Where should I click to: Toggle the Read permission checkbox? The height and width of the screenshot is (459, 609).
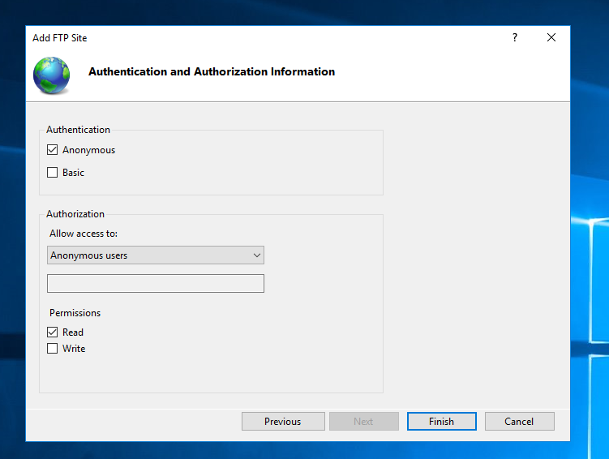tap(52, 332)
